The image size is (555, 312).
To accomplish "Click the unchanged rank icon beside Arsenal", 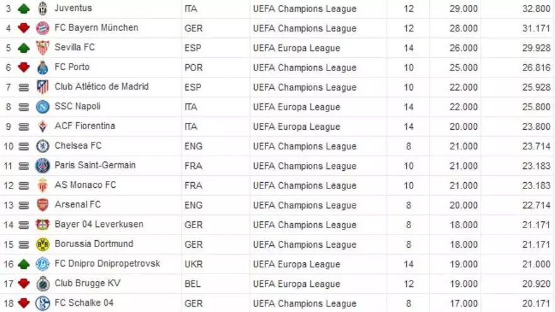I will [24, 205].
